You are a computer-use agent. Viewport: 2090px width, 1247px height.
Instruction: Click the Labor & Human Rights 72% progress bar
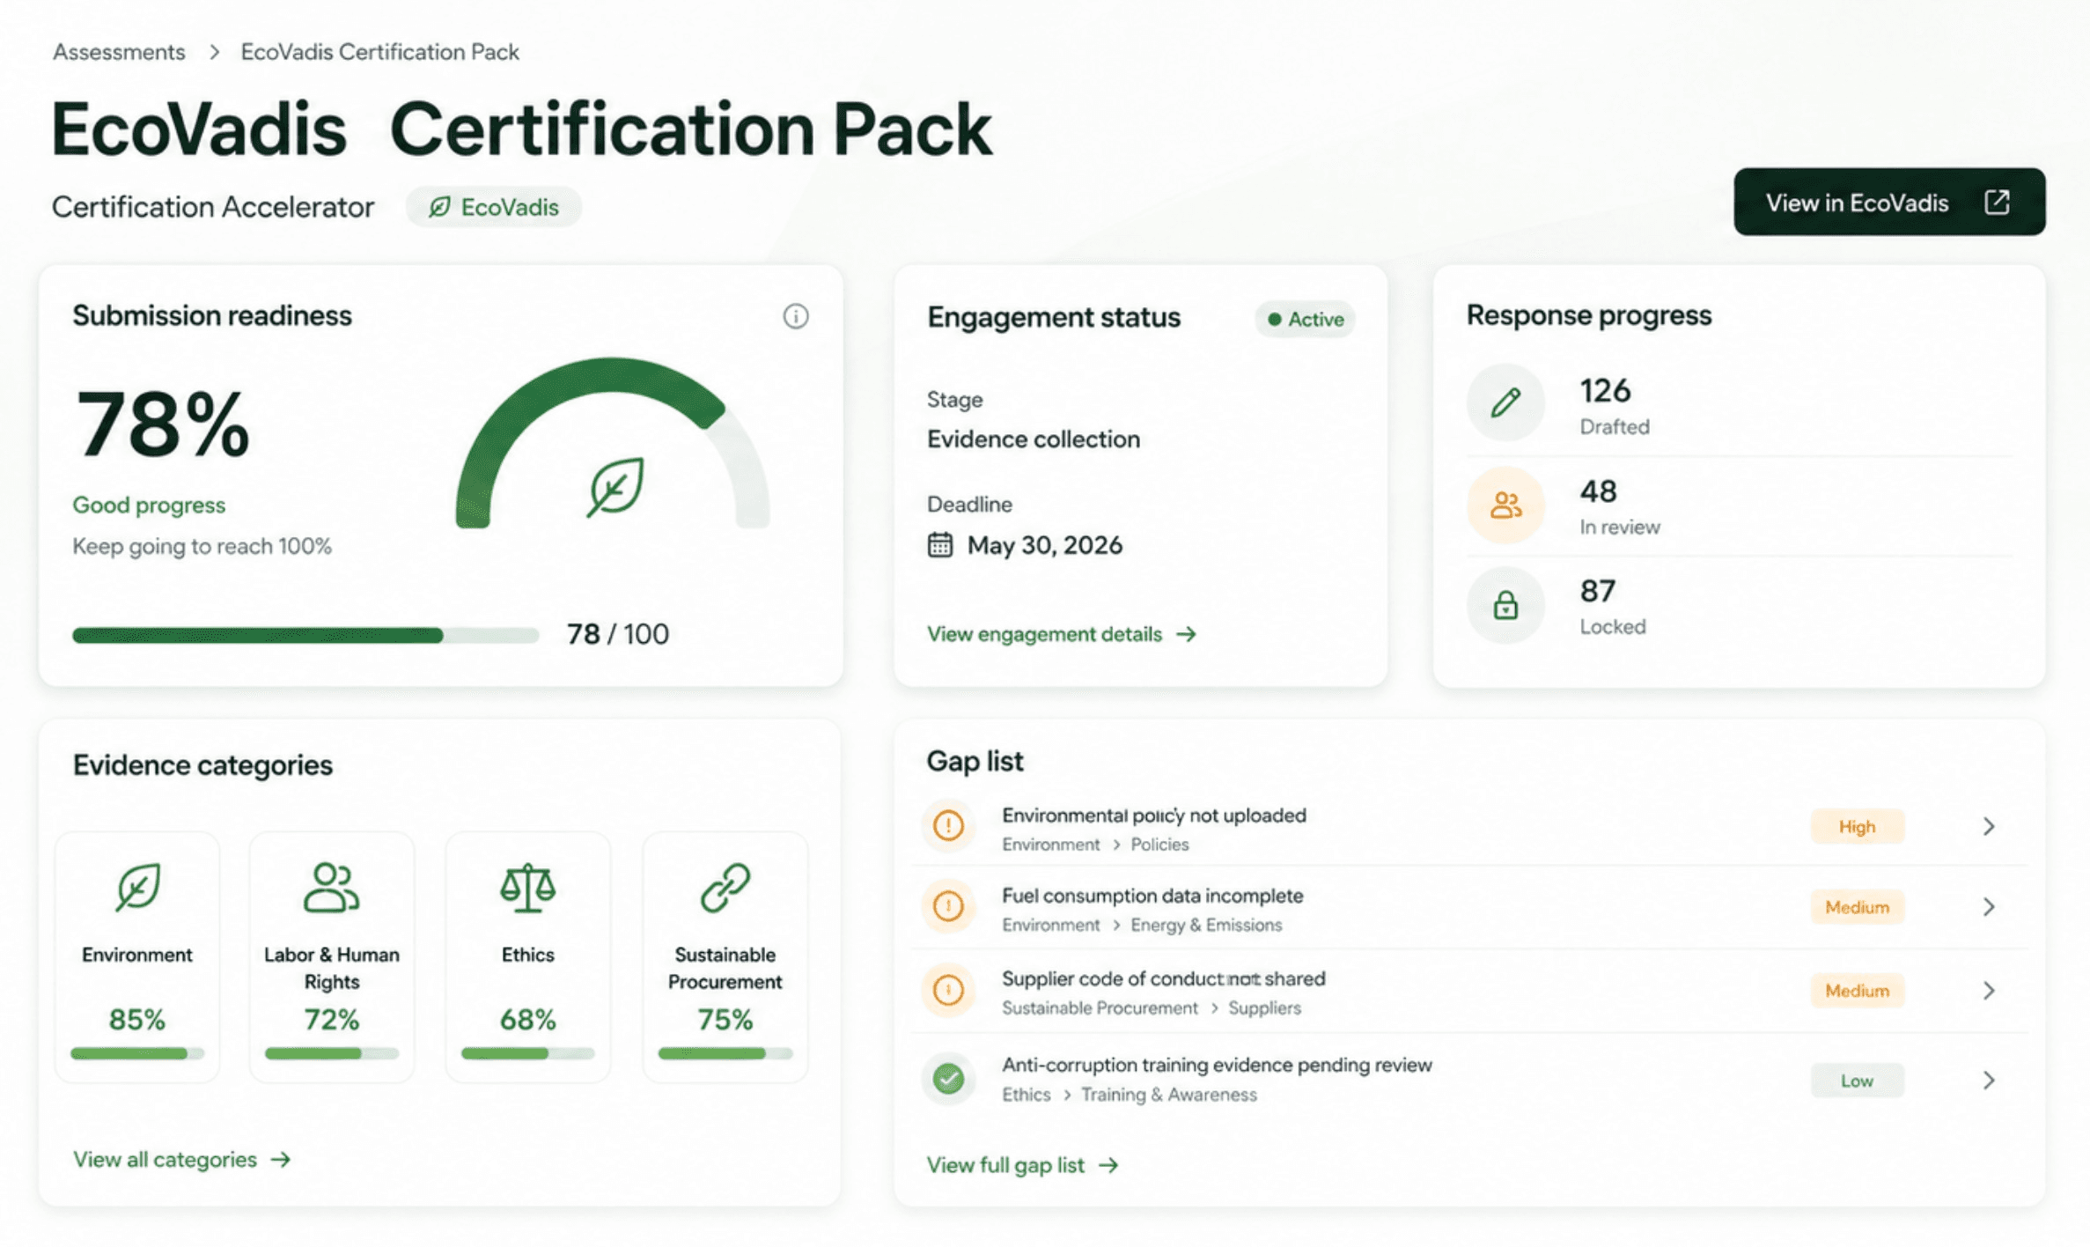(331, 1053)
